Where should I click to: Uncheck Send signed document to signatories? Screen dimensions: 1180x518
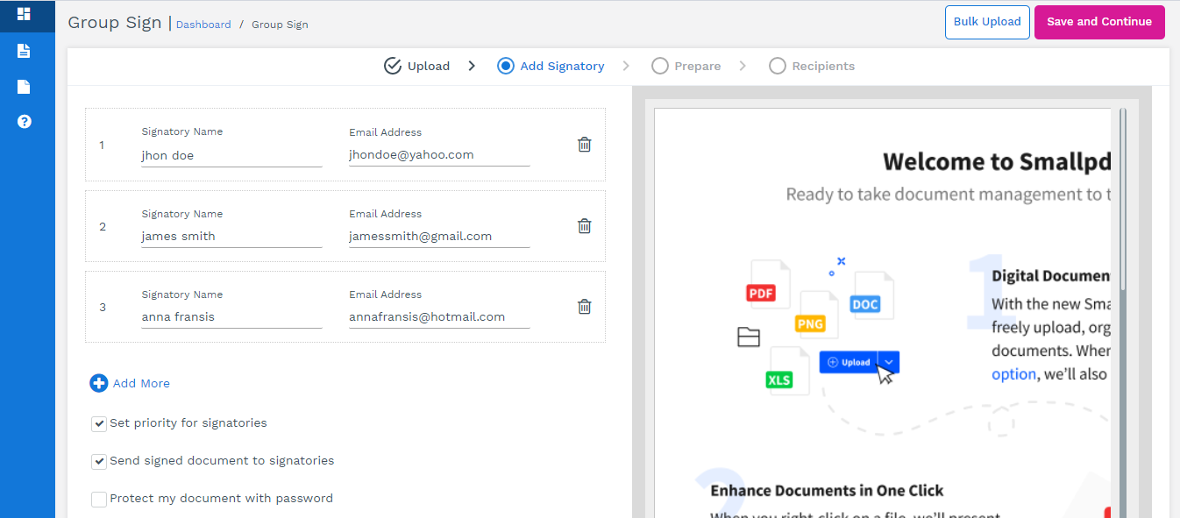pos(99,461)
